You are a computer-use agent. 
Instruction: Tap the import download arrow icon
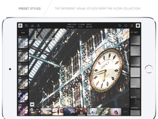click(x=32, y=25)
